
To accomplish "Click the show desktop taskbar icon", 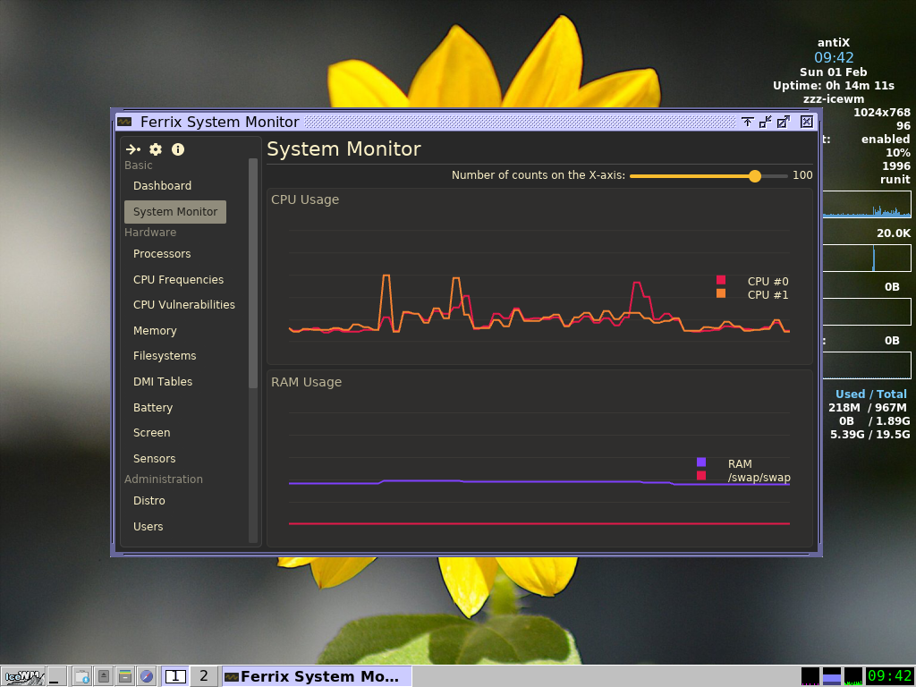I will coord(57,676).
